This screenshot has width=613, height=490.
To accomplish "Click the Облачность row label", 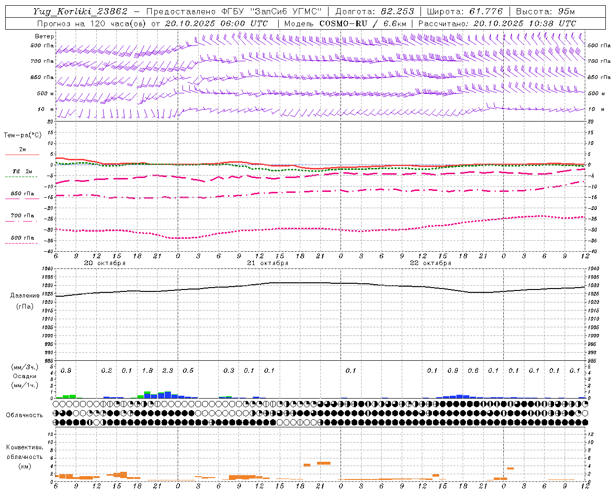I will [x=24, y=415].
